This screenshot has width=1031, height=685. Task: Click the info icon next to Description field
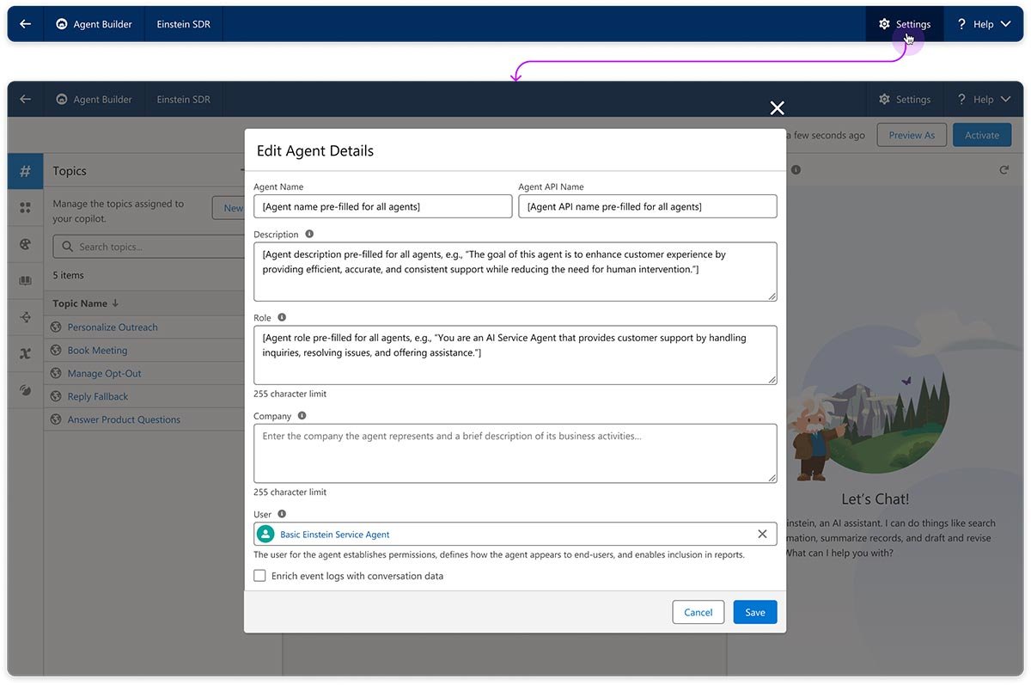point(309,234)
